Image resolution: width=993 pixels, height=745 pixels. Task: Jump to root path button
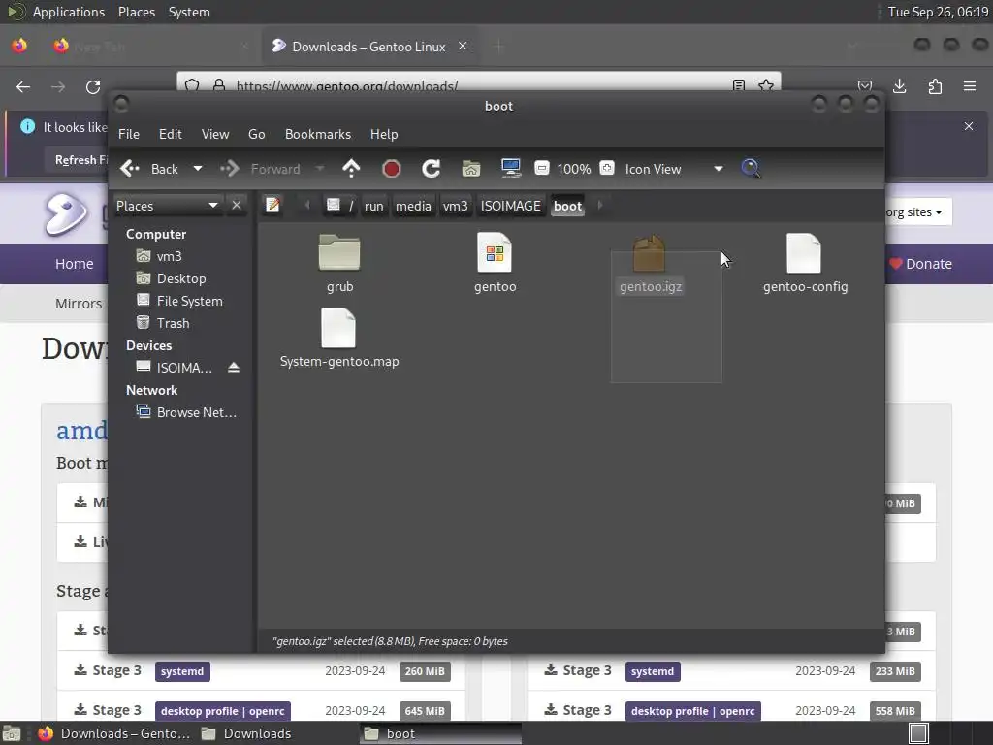tap(340, 206)
